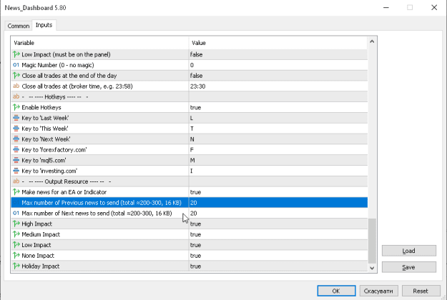Viewport: 447px width, 300px height.
Task: Click boolean icon beside None Impact
Action: tap(16, 255)
